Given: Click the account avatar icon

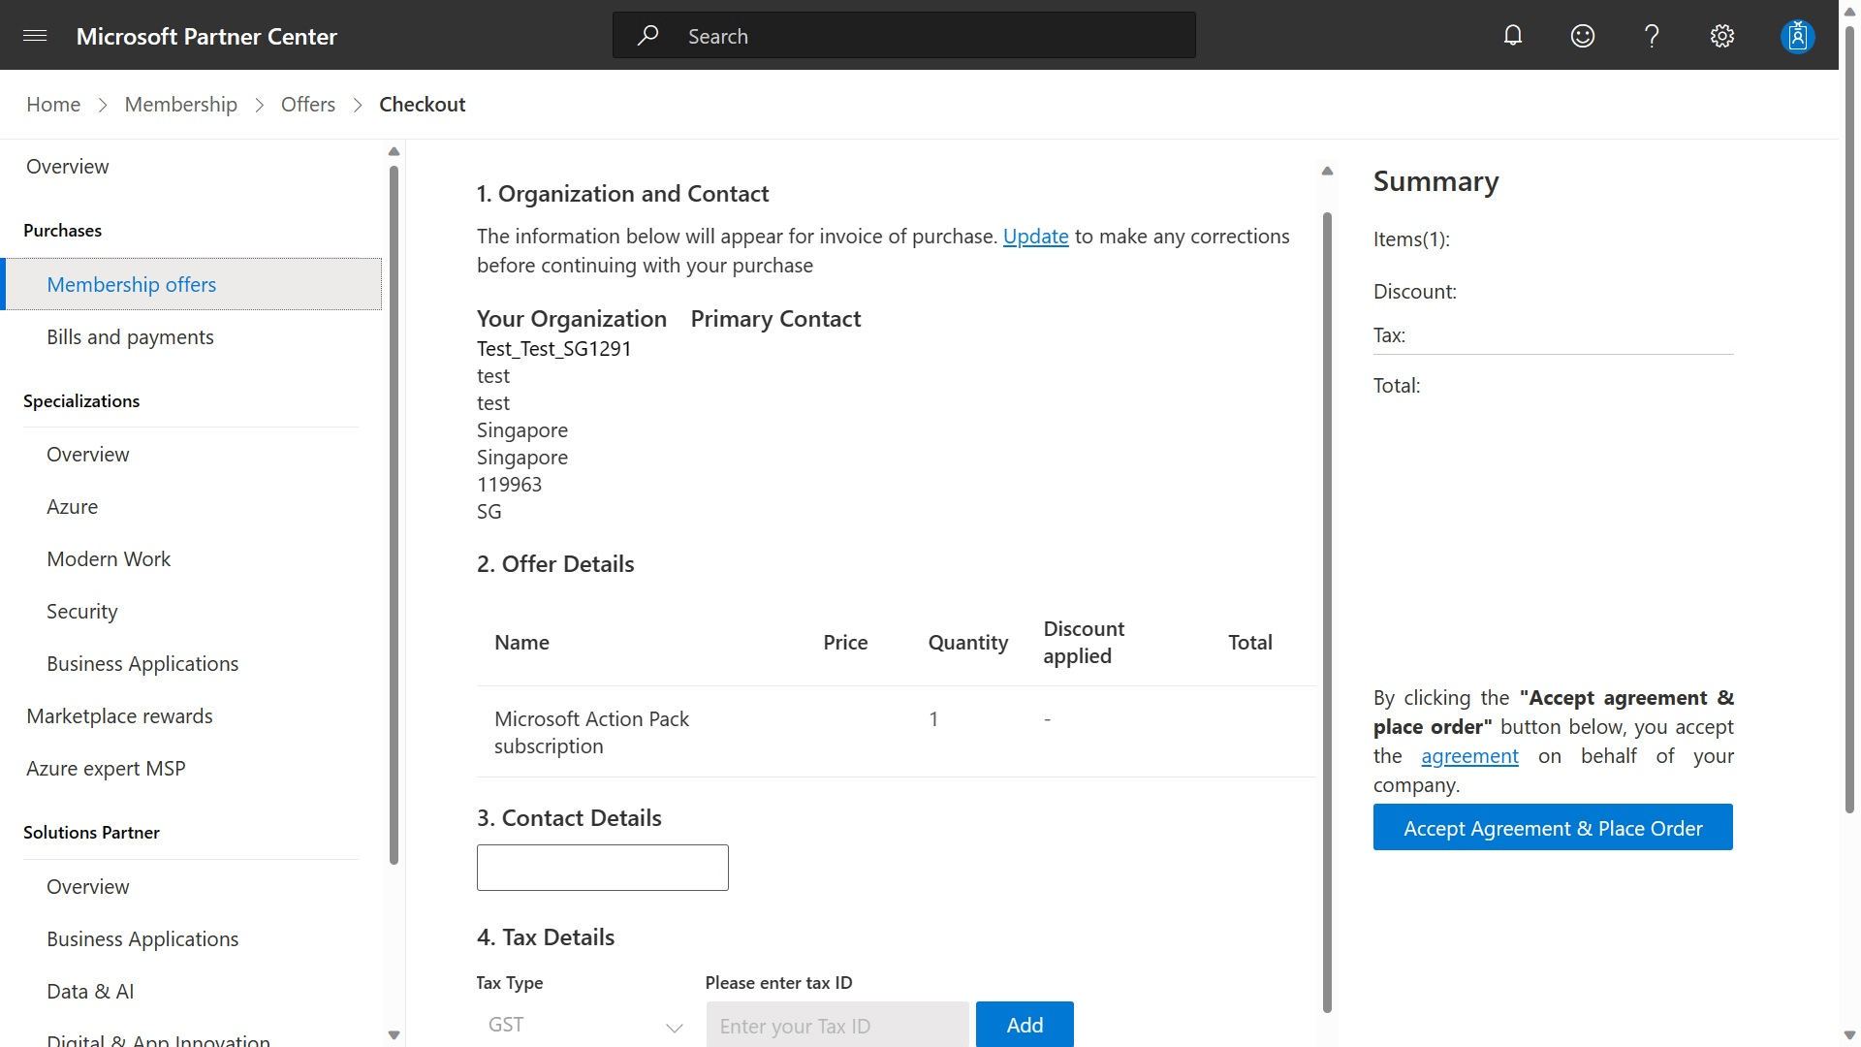Looking at the screenshot, I should click(1798, 36).
